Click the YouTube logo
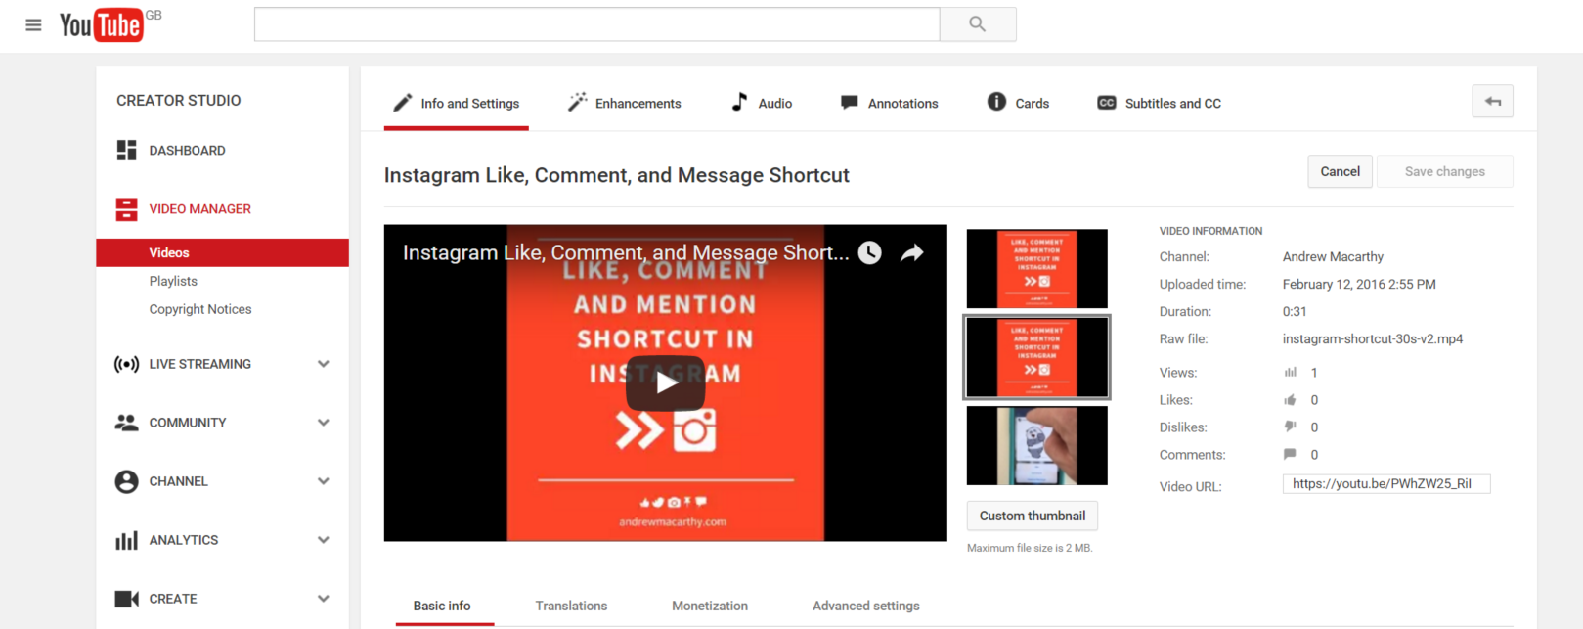The image size is (1583, 629). (x=102, y=24)
